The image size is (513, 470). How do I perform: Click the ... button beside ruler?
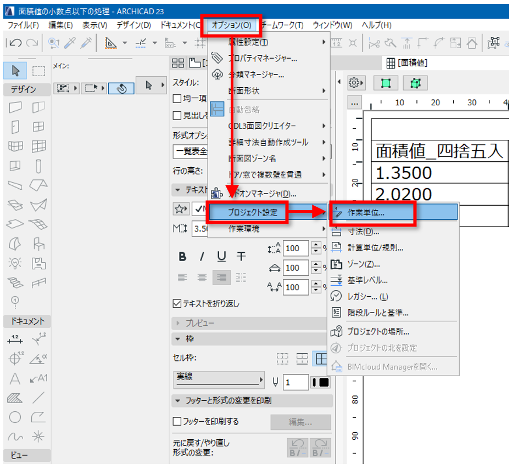click(x=354, y=103)
